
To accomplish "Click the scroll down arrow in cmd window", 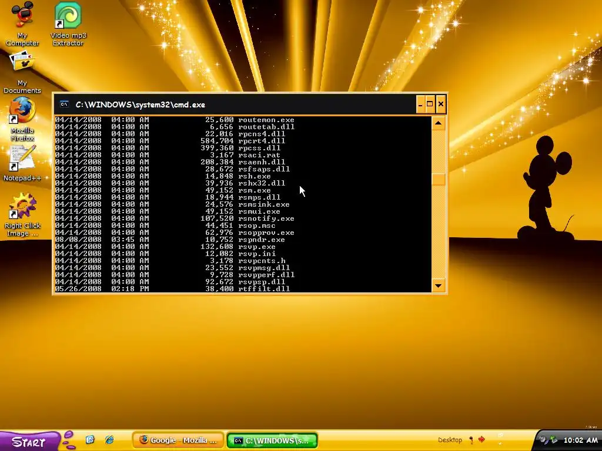I will click(438, 286).
